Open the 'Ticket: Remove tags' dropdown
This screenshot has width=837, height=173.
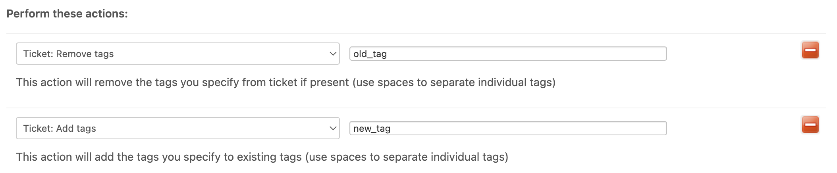tap(177, 54)
